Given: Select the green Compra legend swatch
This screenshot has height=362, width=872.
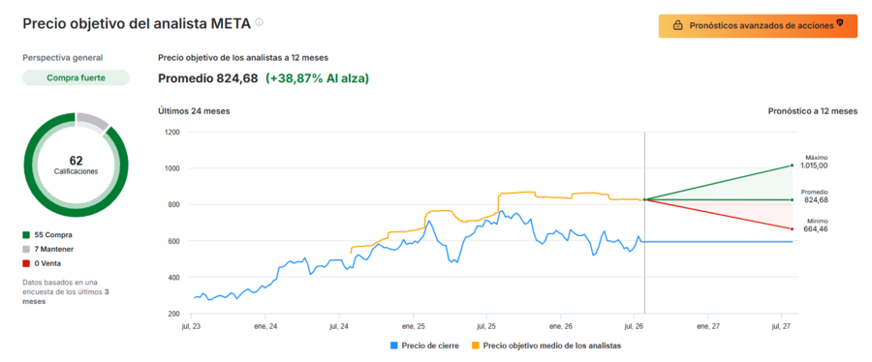Looking at the screenshot, I should coord(26,235).
